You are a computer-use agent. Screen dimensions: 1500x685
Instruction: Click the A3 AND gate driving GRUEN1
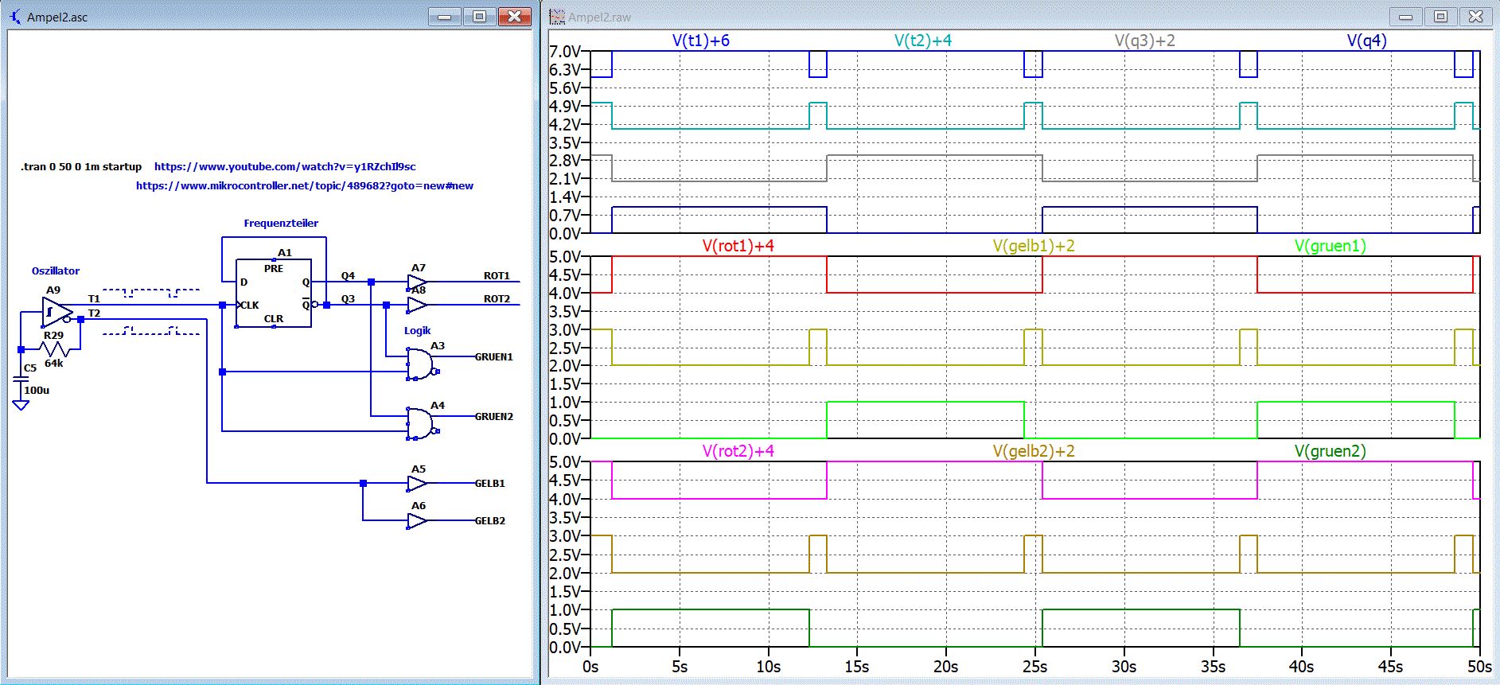[x=419, y=364]
